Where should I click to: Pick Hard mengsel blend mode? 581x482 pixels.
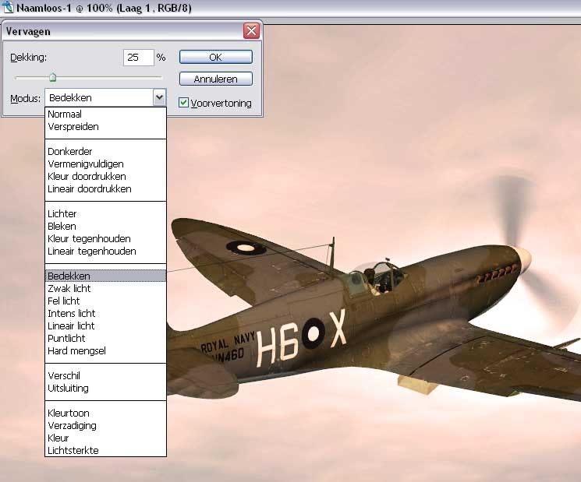[x=105, y=350]
